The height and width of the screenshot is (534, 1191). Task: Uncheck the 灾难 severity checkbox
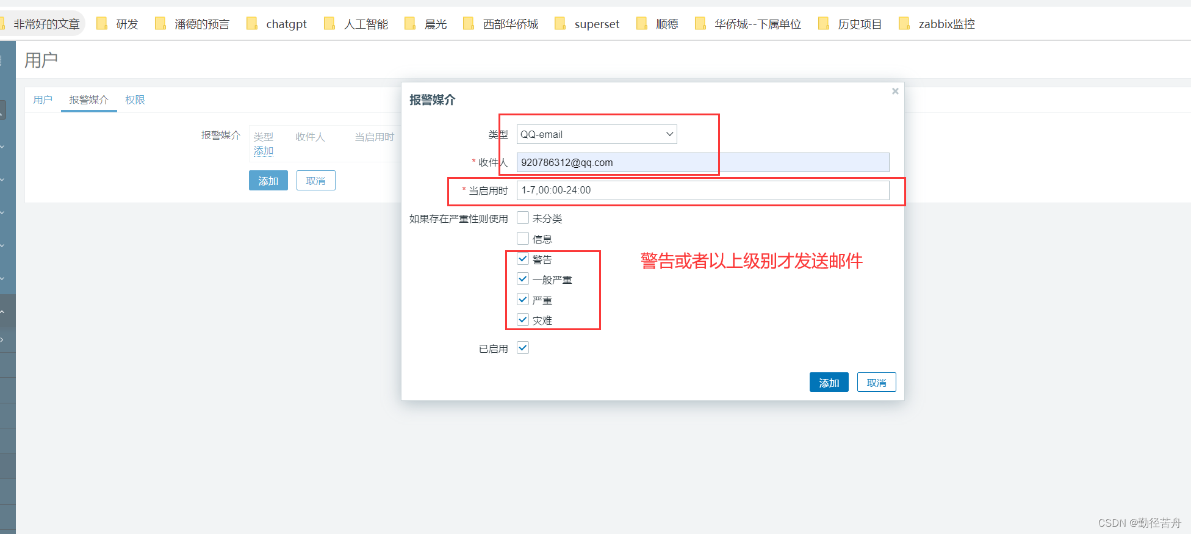pos(523,319)
